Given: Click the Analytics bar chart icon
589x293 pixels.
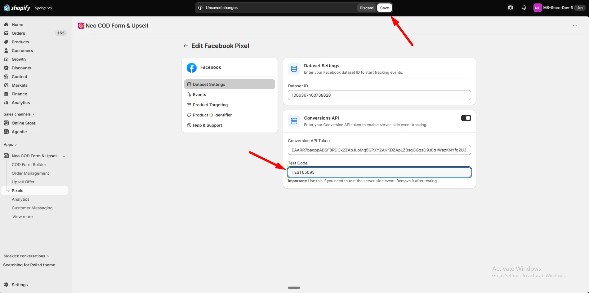Looking at the screenshot, I should pyautogui.click(x=6, y=103).
